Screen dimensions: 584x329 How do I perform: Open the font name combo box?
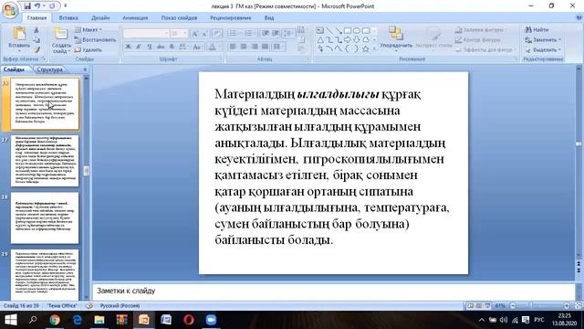pyautogui.click(x=146, y=34)
